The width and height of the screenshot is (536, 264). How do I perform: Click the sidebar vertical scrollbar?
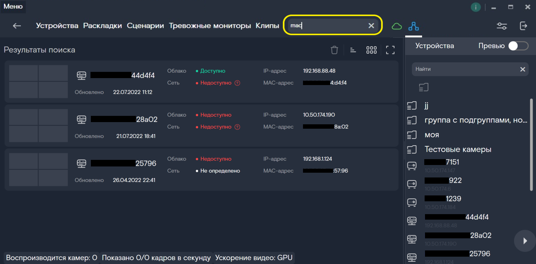(x=532, y=144)
